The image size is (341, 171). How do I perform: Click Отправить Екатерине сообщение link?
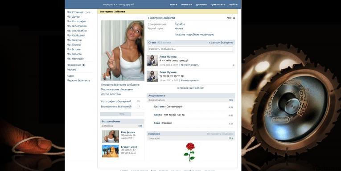pos(120,85)
